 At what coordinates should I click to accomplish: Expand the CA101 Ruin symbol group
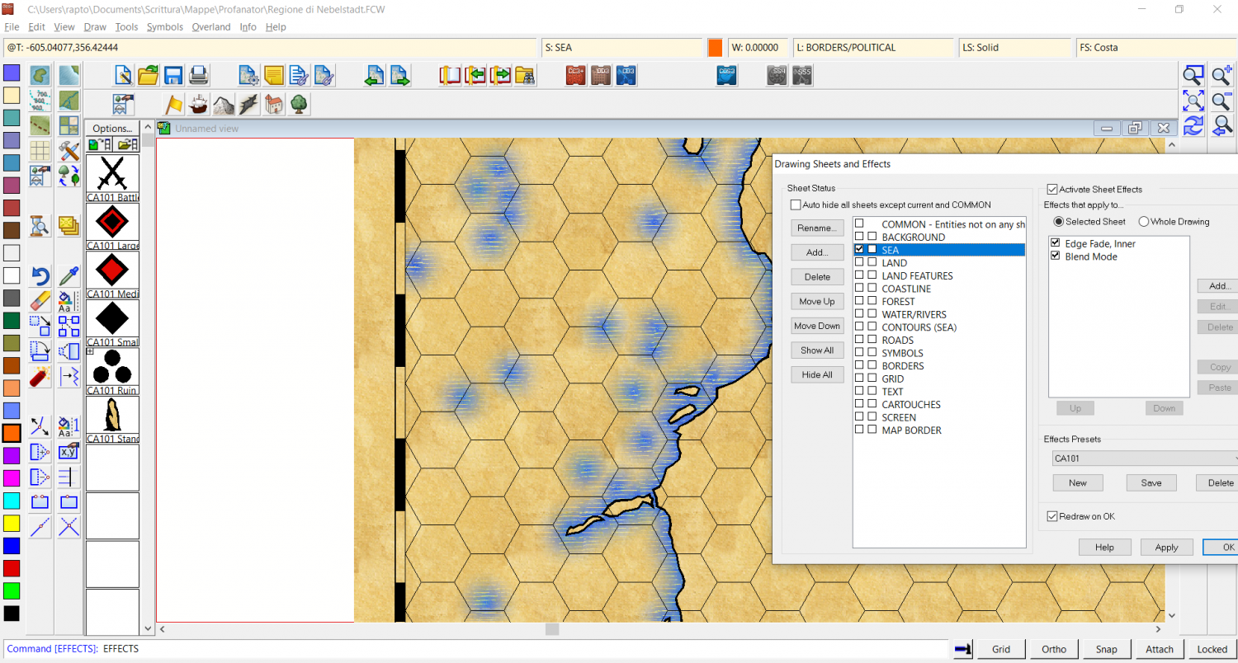90,352
